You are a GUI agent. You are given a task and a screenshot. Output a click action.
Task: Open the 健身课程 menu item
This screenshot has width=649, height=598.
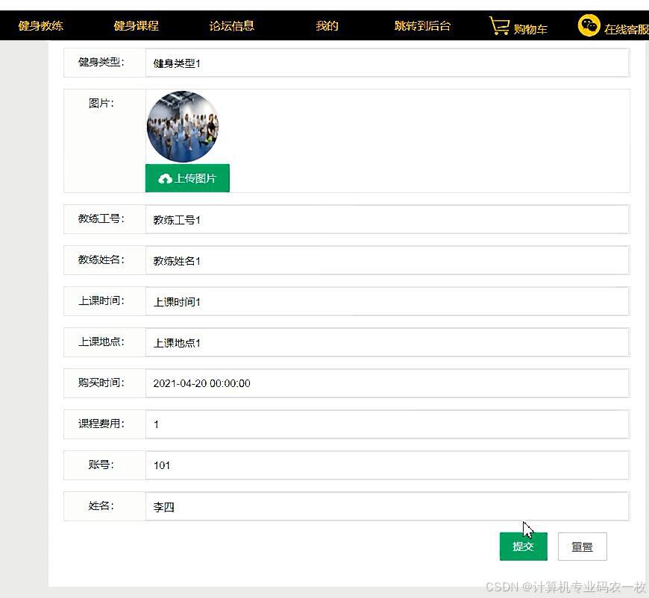(137, 25)
